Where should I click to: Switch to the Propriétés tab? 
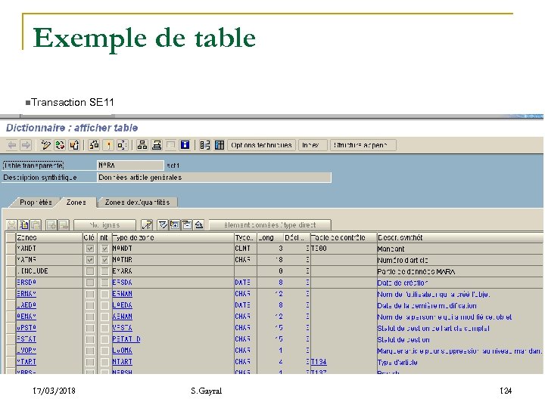coord(36,202)
